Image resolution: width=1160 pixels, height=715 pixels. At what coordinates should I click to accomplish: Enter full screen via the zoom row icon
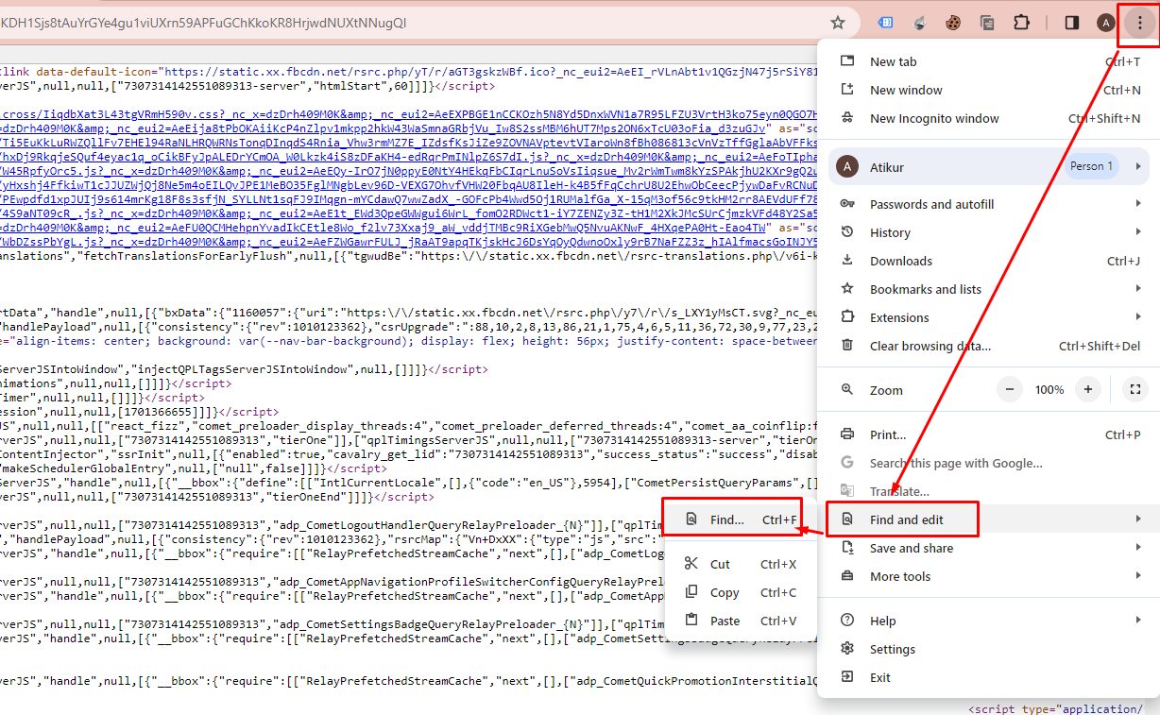pyautogui.click(x=1135, y=389)
